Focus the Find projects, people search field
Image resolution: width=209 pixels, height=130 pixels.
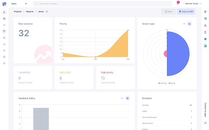coord(102,4)
